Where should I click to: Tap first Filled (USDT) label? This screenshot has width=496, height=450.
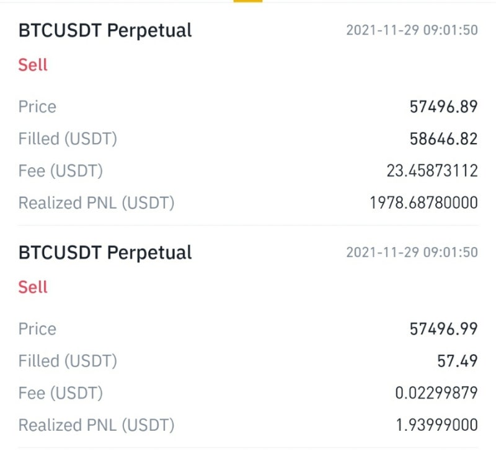[68, 139]
